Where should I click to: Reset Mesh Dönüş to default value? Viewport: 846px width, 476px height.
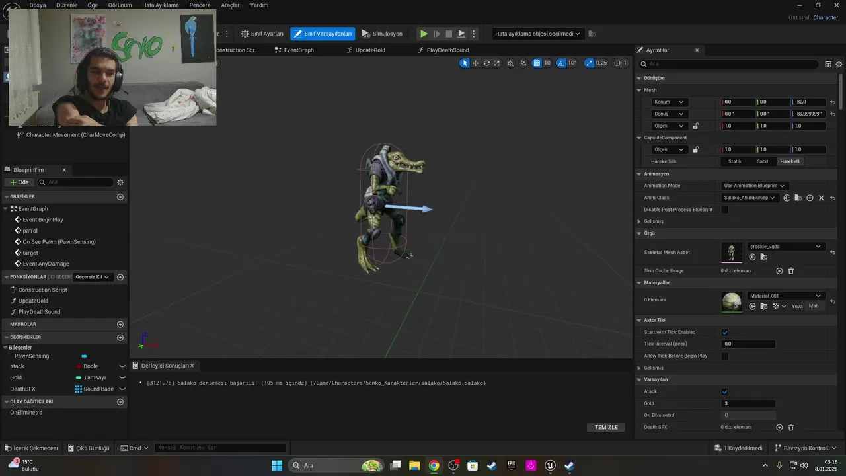pos(833,114)
